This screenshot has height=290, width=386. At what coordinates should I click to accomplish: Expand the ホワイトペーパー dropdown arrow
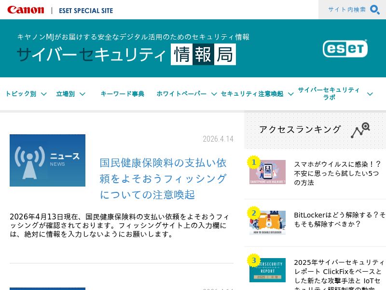pyautogui.click(x=214, y=94)
